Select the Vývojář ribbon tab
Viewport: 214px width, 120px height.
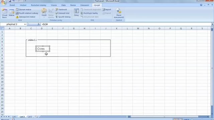[97, 5]
